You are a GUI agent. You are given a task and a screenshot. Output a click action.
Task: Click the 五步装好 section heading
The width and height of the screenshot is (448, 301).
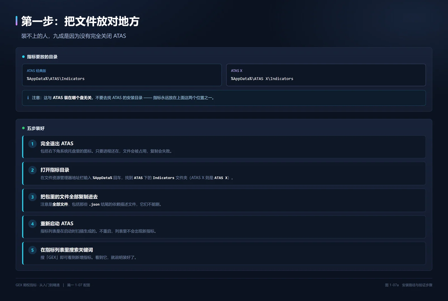point(36,128)
